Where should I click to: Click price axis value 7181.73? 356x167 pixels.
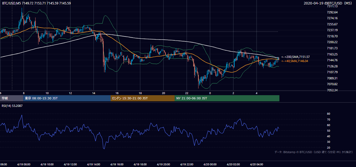[332, 48]
